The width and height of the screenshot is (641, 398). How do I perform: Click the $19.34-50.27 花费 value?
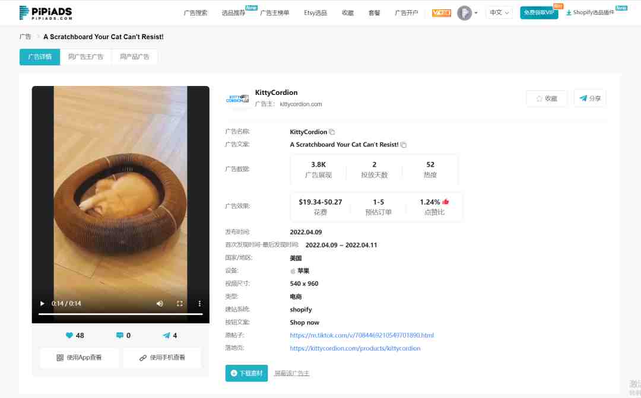click(x=320, y=202)
